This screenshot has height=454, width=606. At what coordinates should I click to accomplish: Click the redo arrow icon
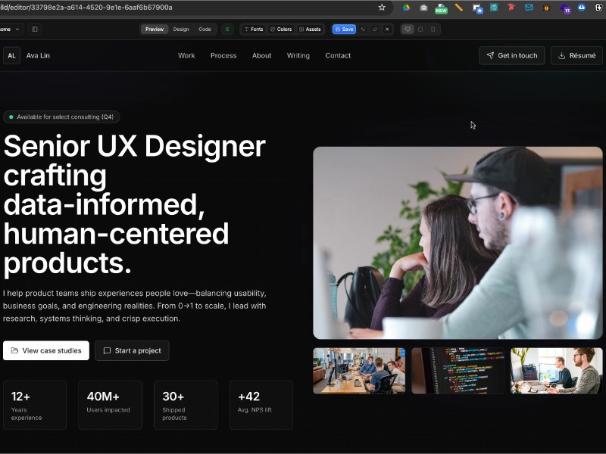[x=375, y=30]
